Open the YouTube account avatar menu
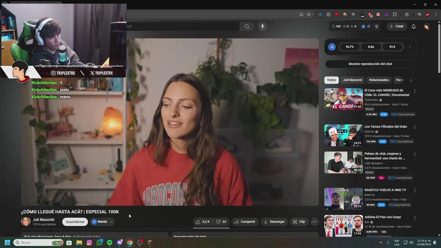441x248 pixels. click(x=427, y=27)
